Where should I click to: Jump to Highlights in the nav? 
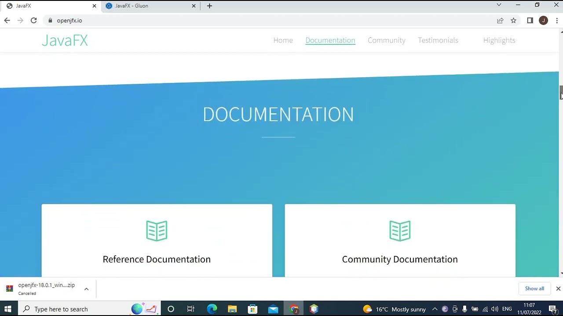499,40
